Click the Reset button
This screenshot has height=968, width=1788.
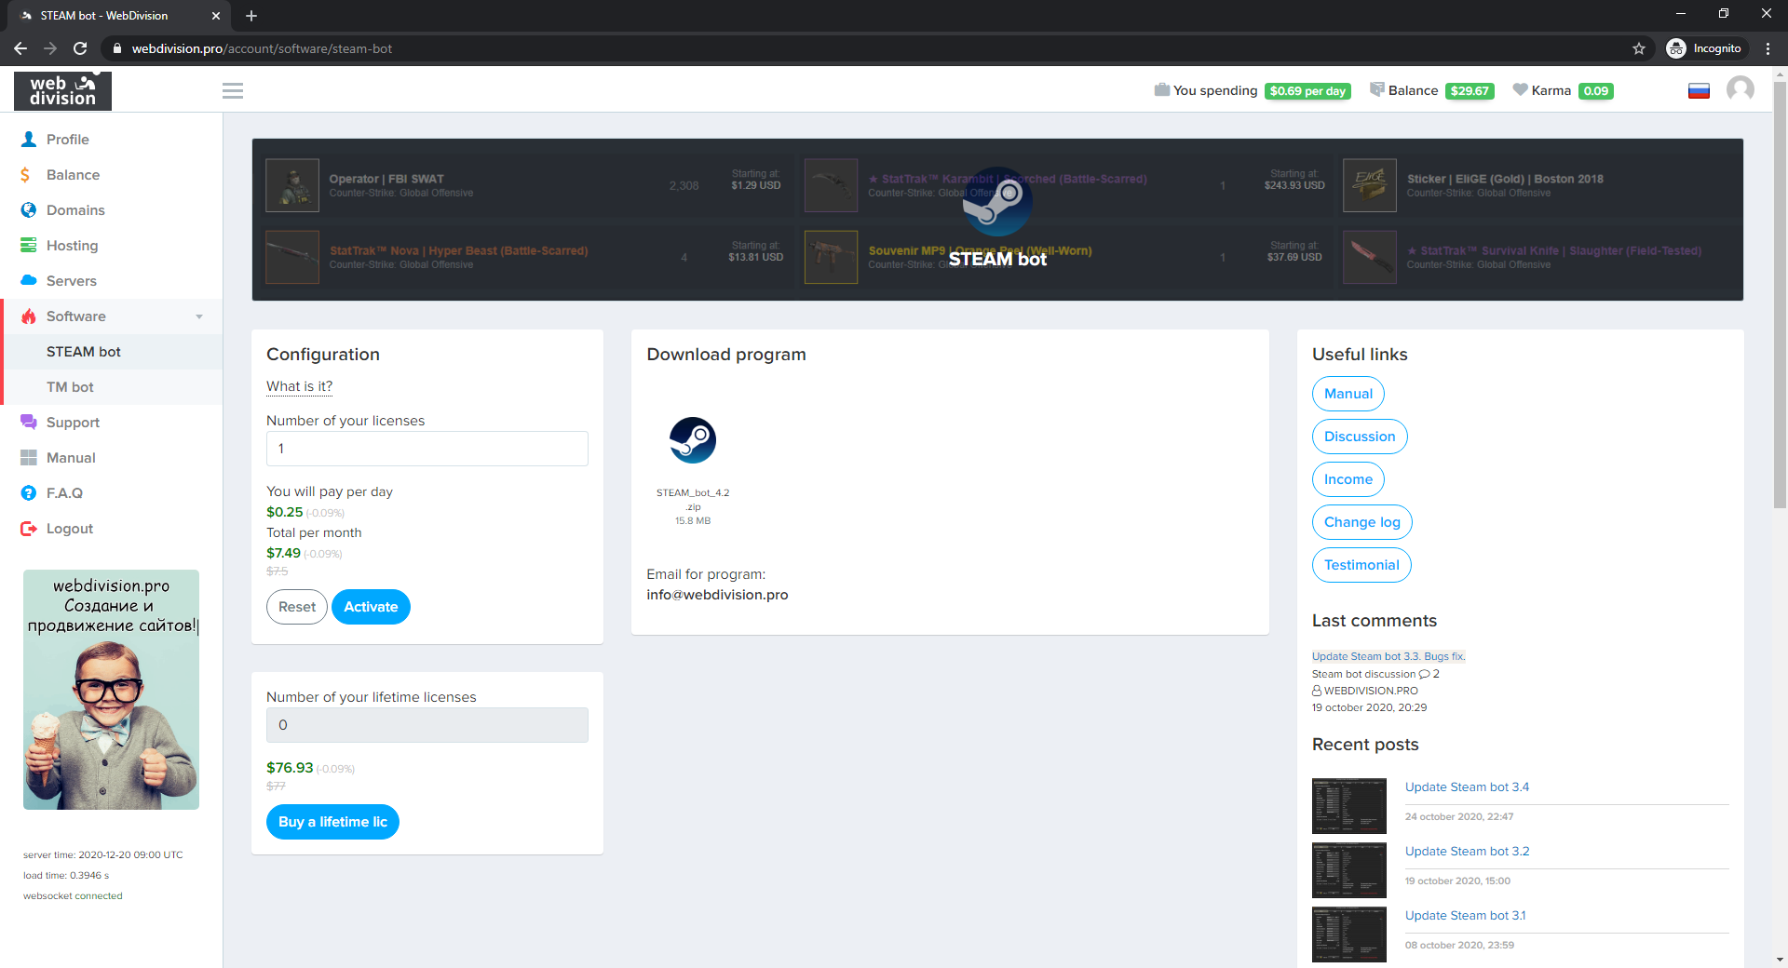click(297, 607)
